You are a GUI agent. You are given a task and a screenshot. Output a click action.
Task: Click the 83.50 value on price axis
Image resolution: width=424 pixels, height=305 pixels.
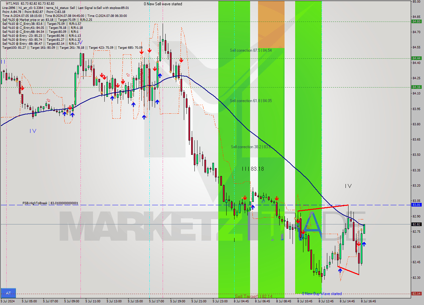coord(416,155)
